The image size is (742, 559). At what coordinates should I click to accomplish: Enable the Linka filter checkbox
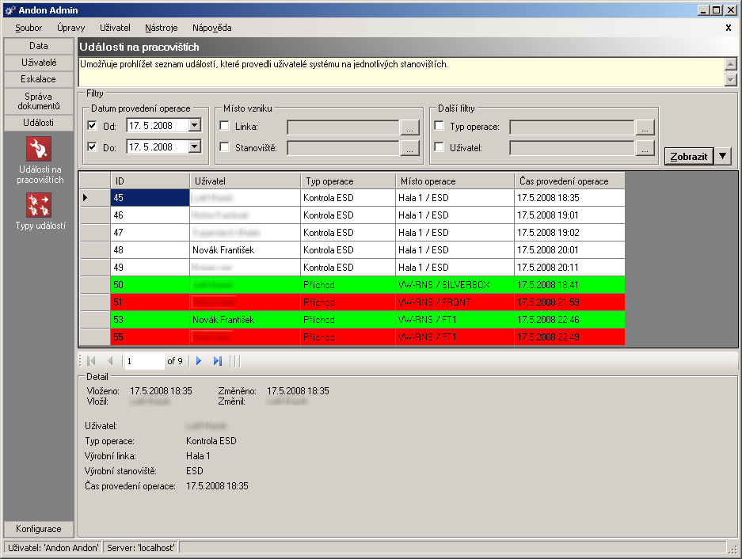pos(225,126)
